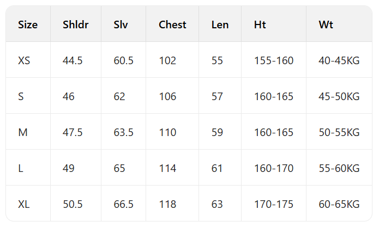Click the Len column header
Screen dimensions: 379x228
tap(220, 24)
